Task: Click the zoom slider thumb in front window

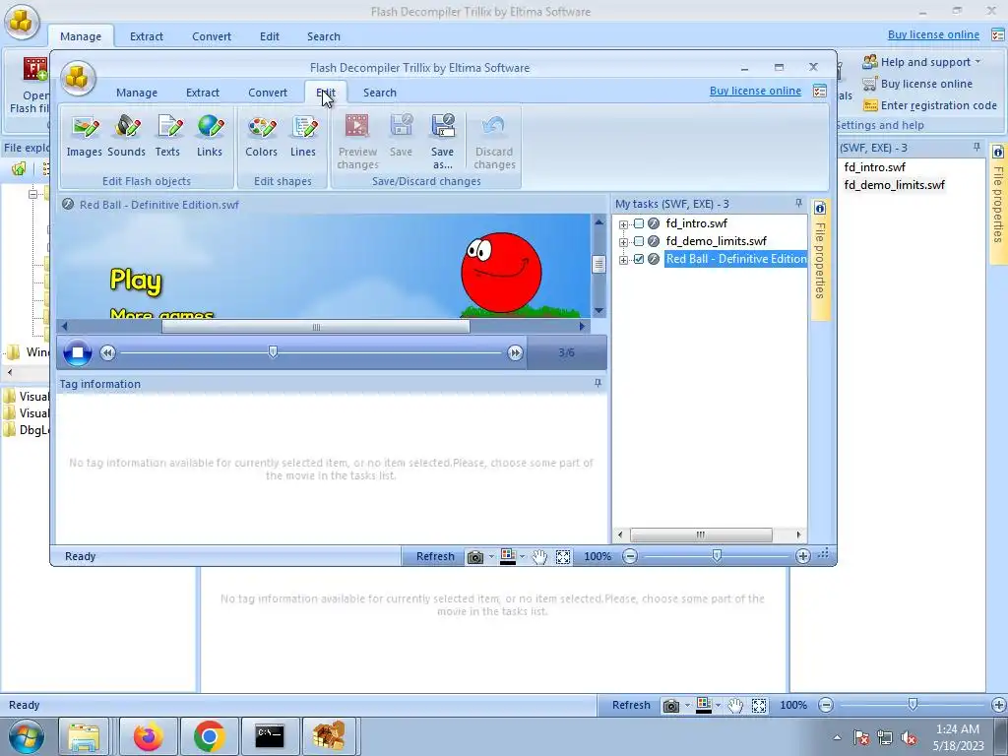Action: tap(717, 556)
